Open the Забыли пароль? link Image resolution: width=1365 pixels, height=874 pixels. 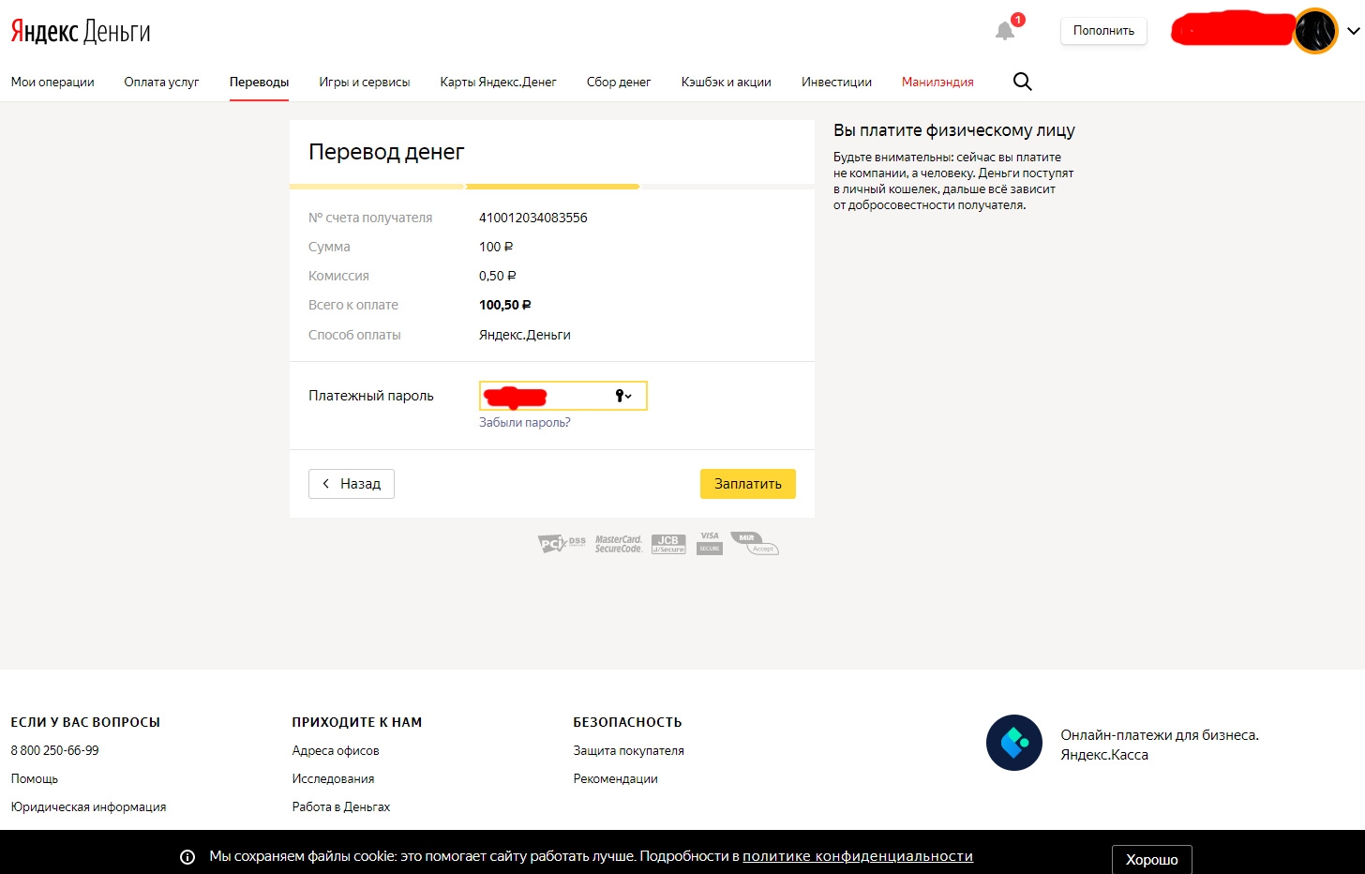(524, 423)
